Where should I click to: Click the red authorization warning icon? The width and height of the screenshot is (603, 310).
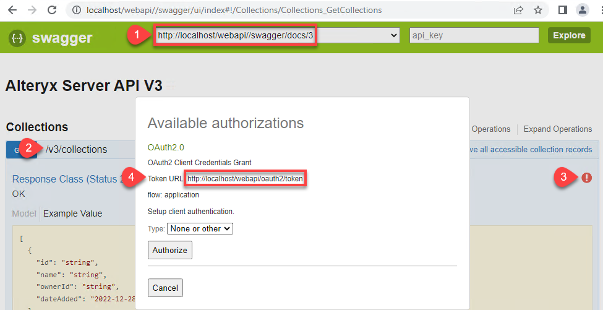586,178
